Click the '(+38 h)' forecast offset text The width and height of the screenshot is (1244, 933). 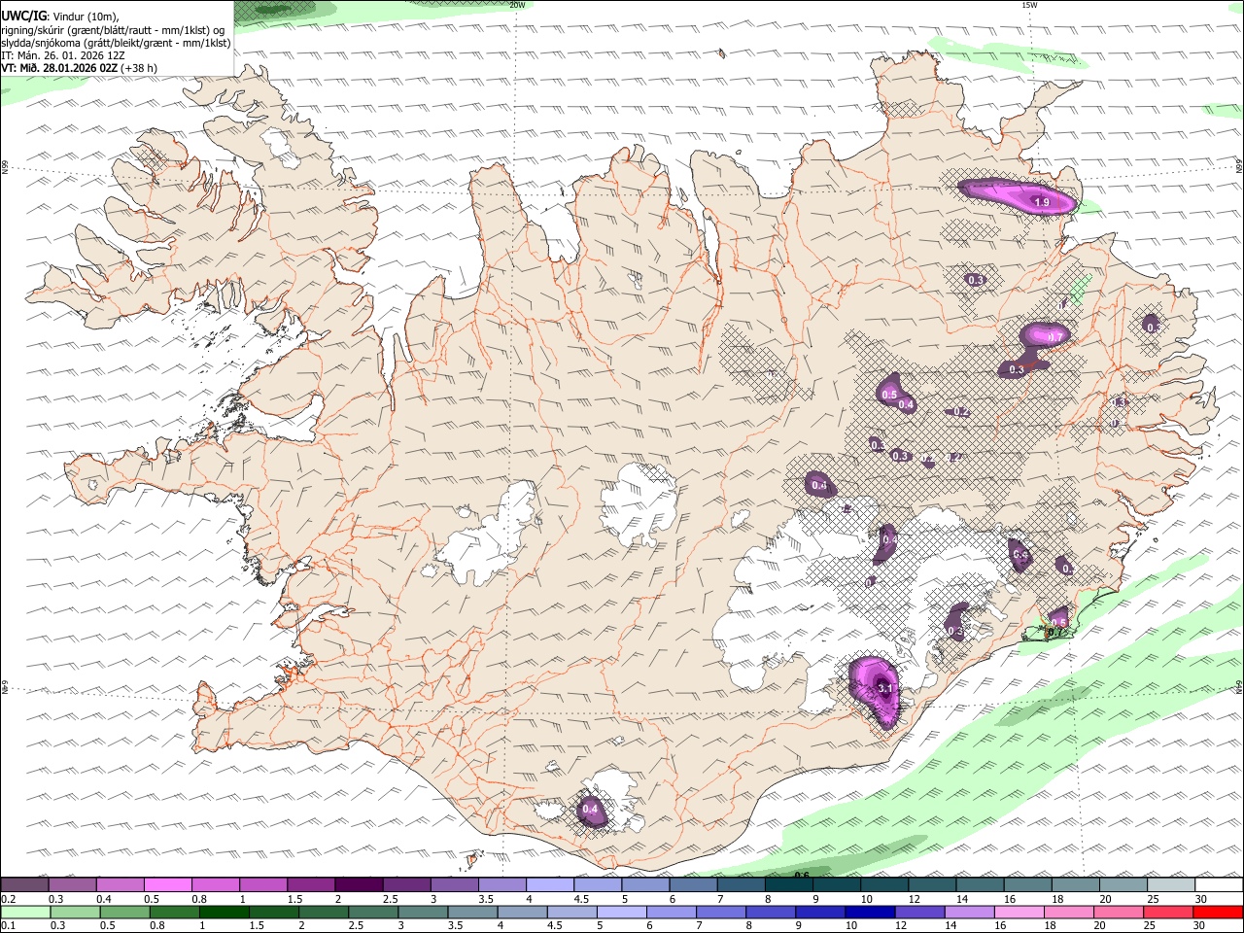[x=139, y=68]
